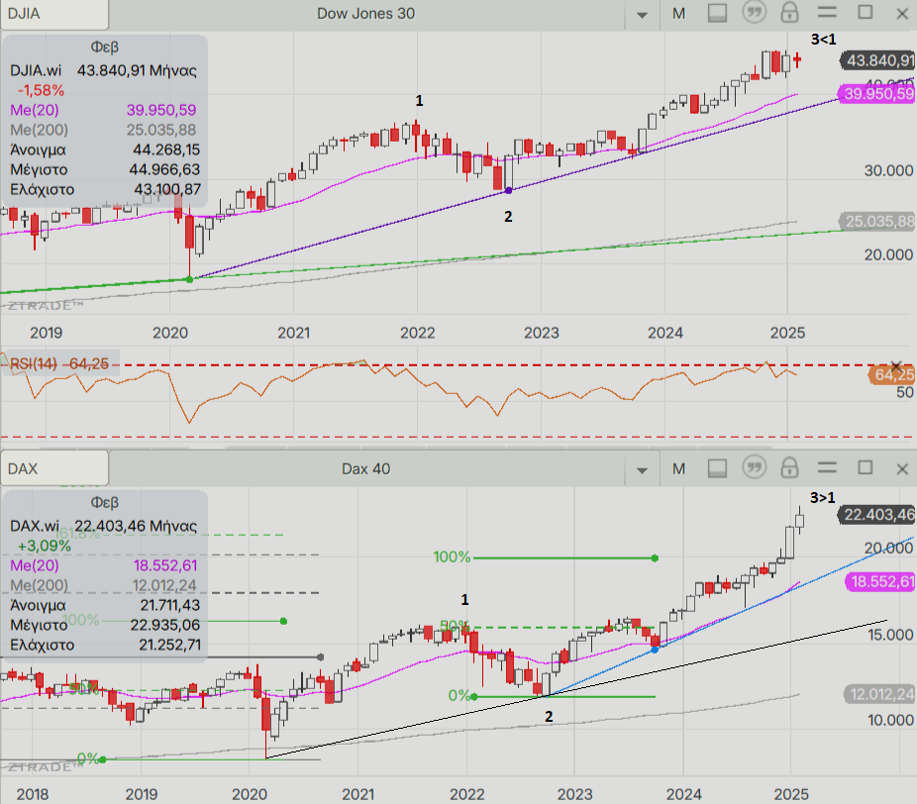Change the monthly timeframe M on DJIA chart
The height and width of the screenshot is (804, 917).
(678, 14)
